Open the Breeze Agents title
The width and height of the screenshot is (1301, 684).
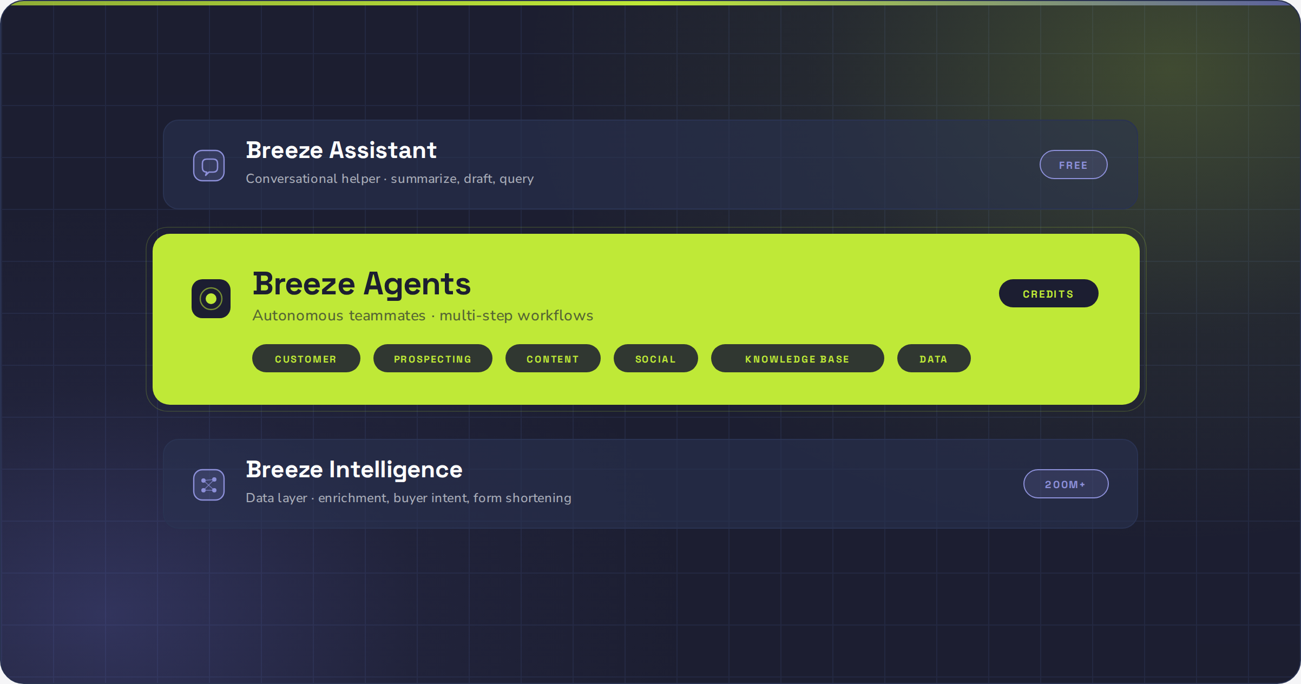(362, 284)
